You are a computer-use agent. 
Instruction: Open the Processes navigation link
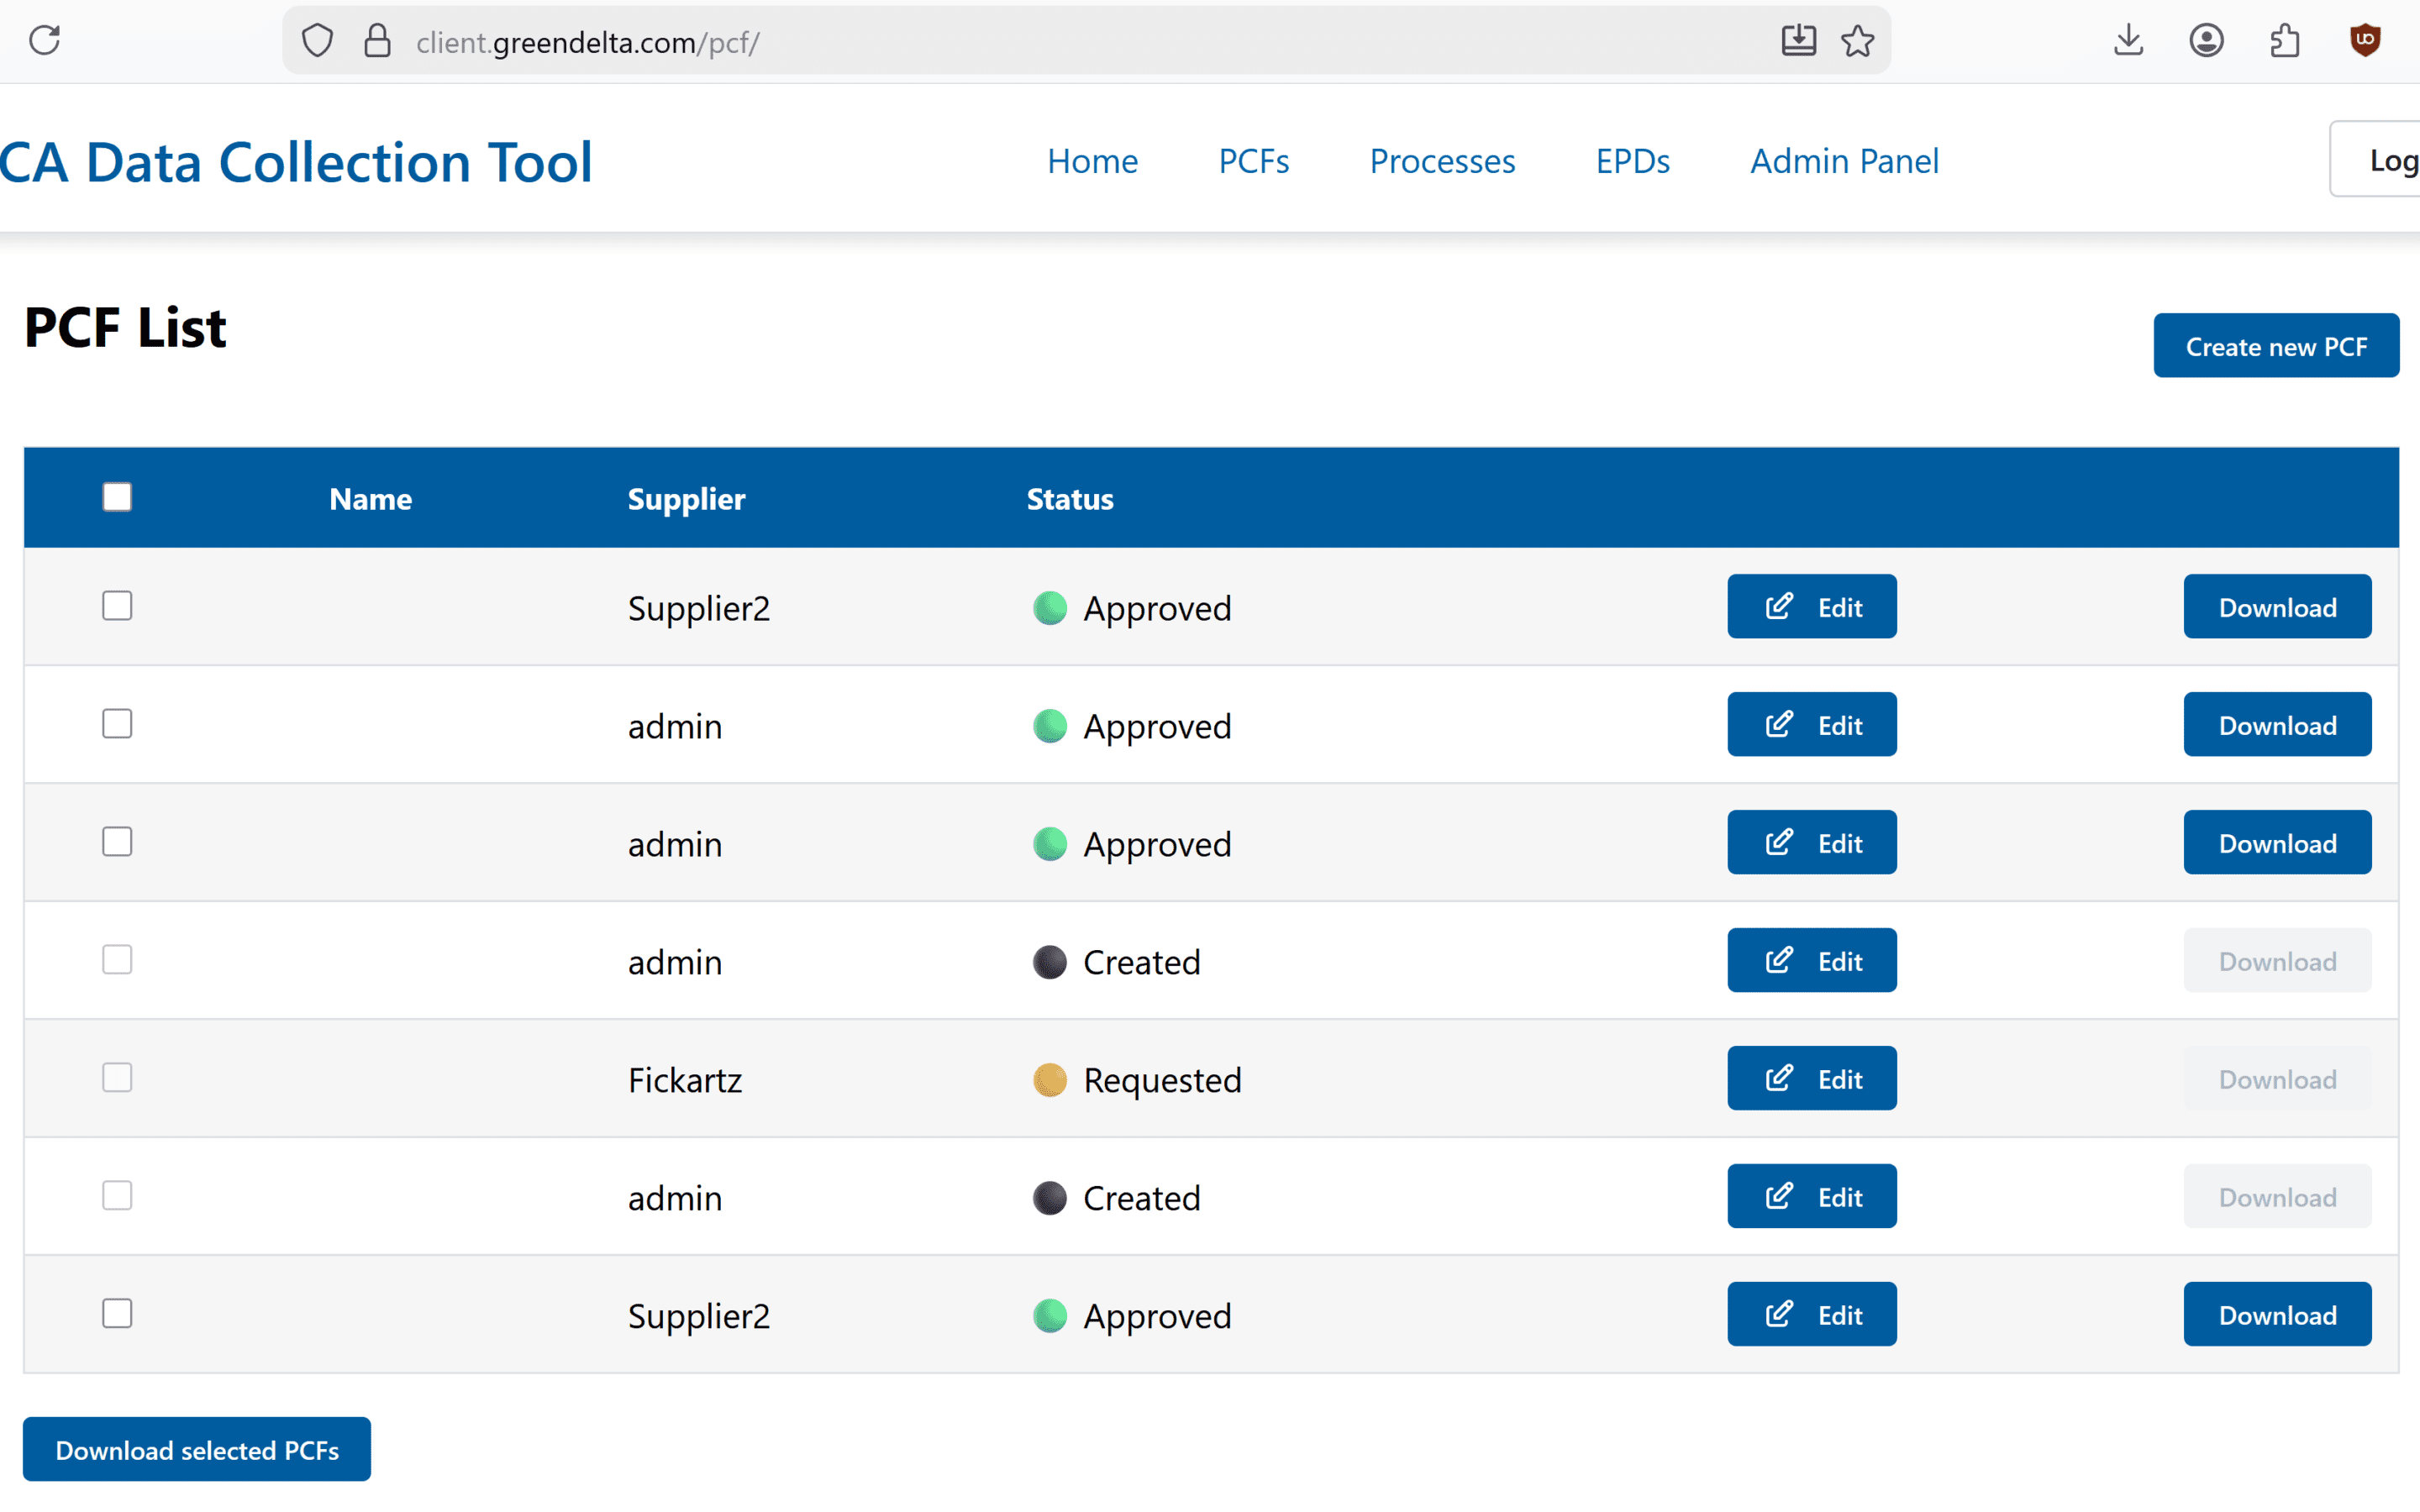tap(1441, 161)
